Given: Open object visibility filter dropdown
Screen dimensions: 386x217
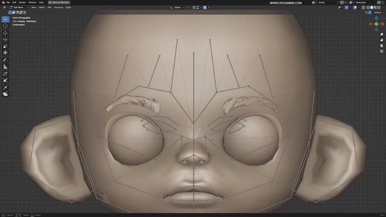Looking at the screenshot, I should (340, 8).
